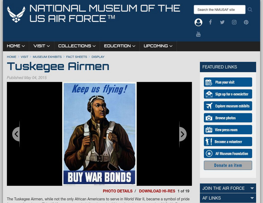This screenshot has width=263, height=203.
Task: Show next photo with right arrow
Action: [183, 134]
